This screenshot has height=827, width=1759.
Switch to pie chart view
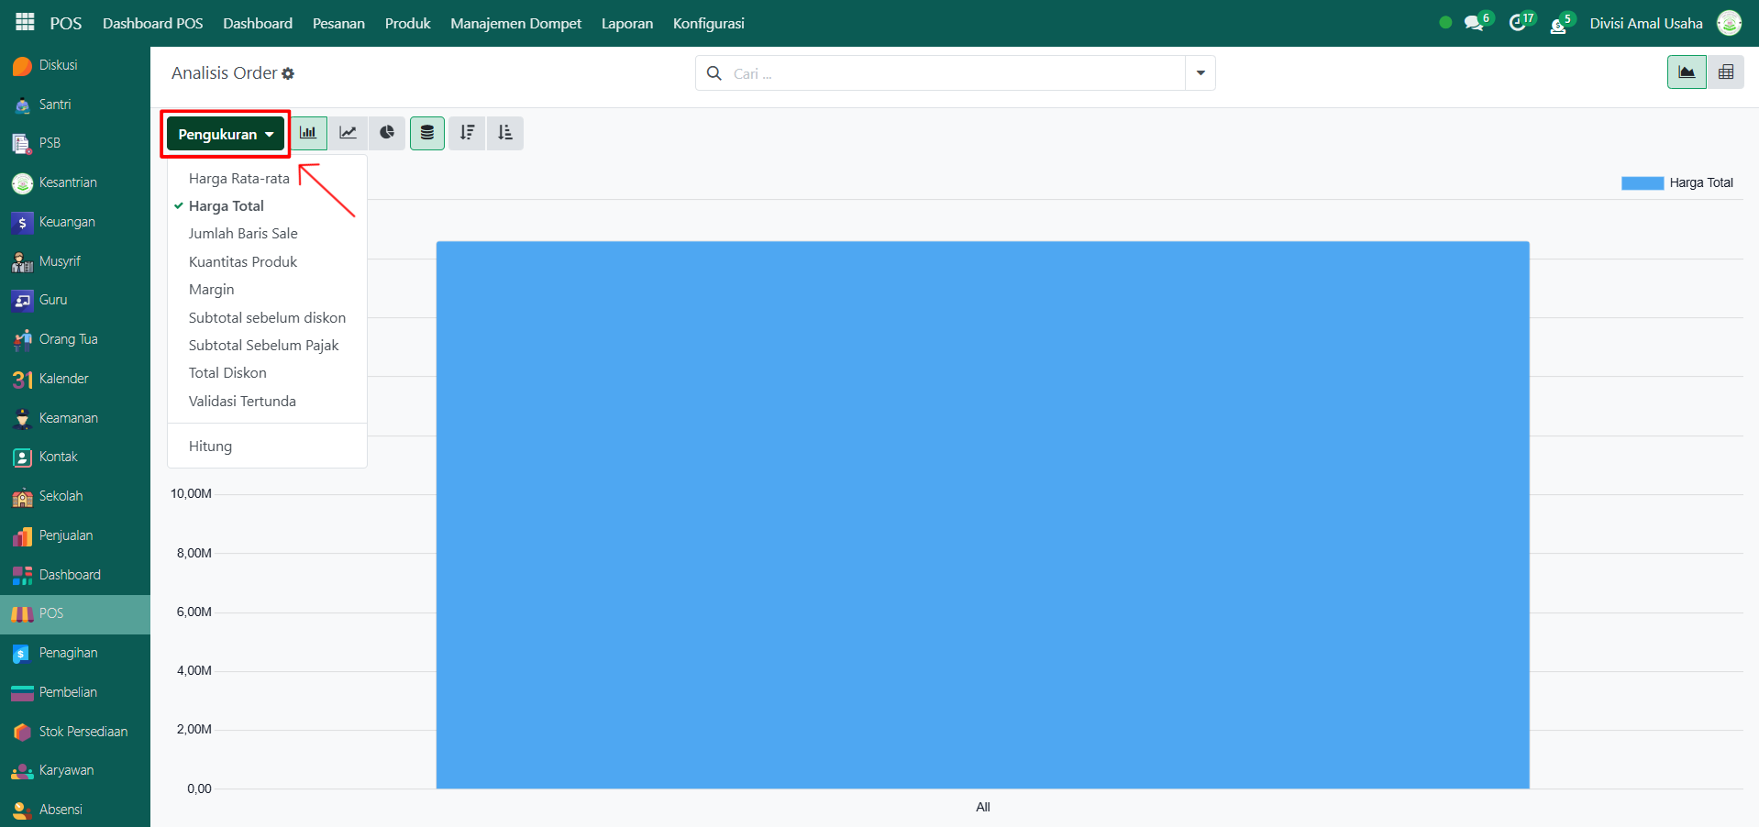[x=387, y=133]
